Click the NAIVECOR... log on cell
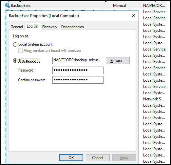The width and height of the screenshot is (171, 165). [154, 6]
